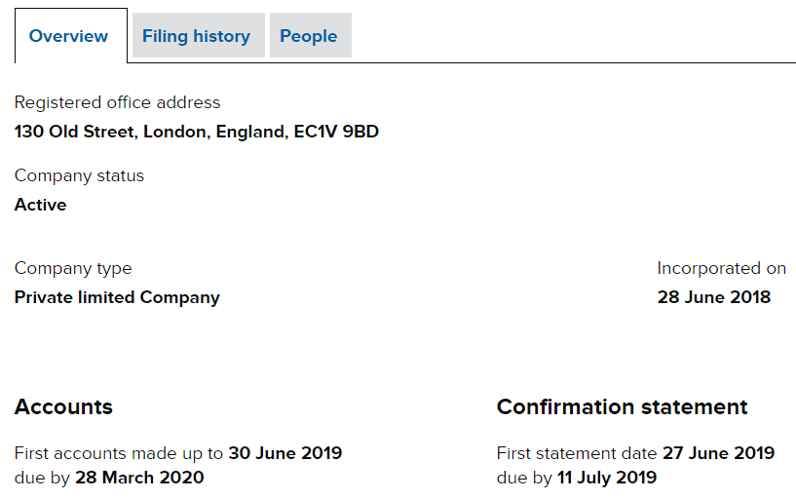Viewport: 796px width, 500px height.
Task: Click the Accounts heading
Action: (x=63, y=406)
